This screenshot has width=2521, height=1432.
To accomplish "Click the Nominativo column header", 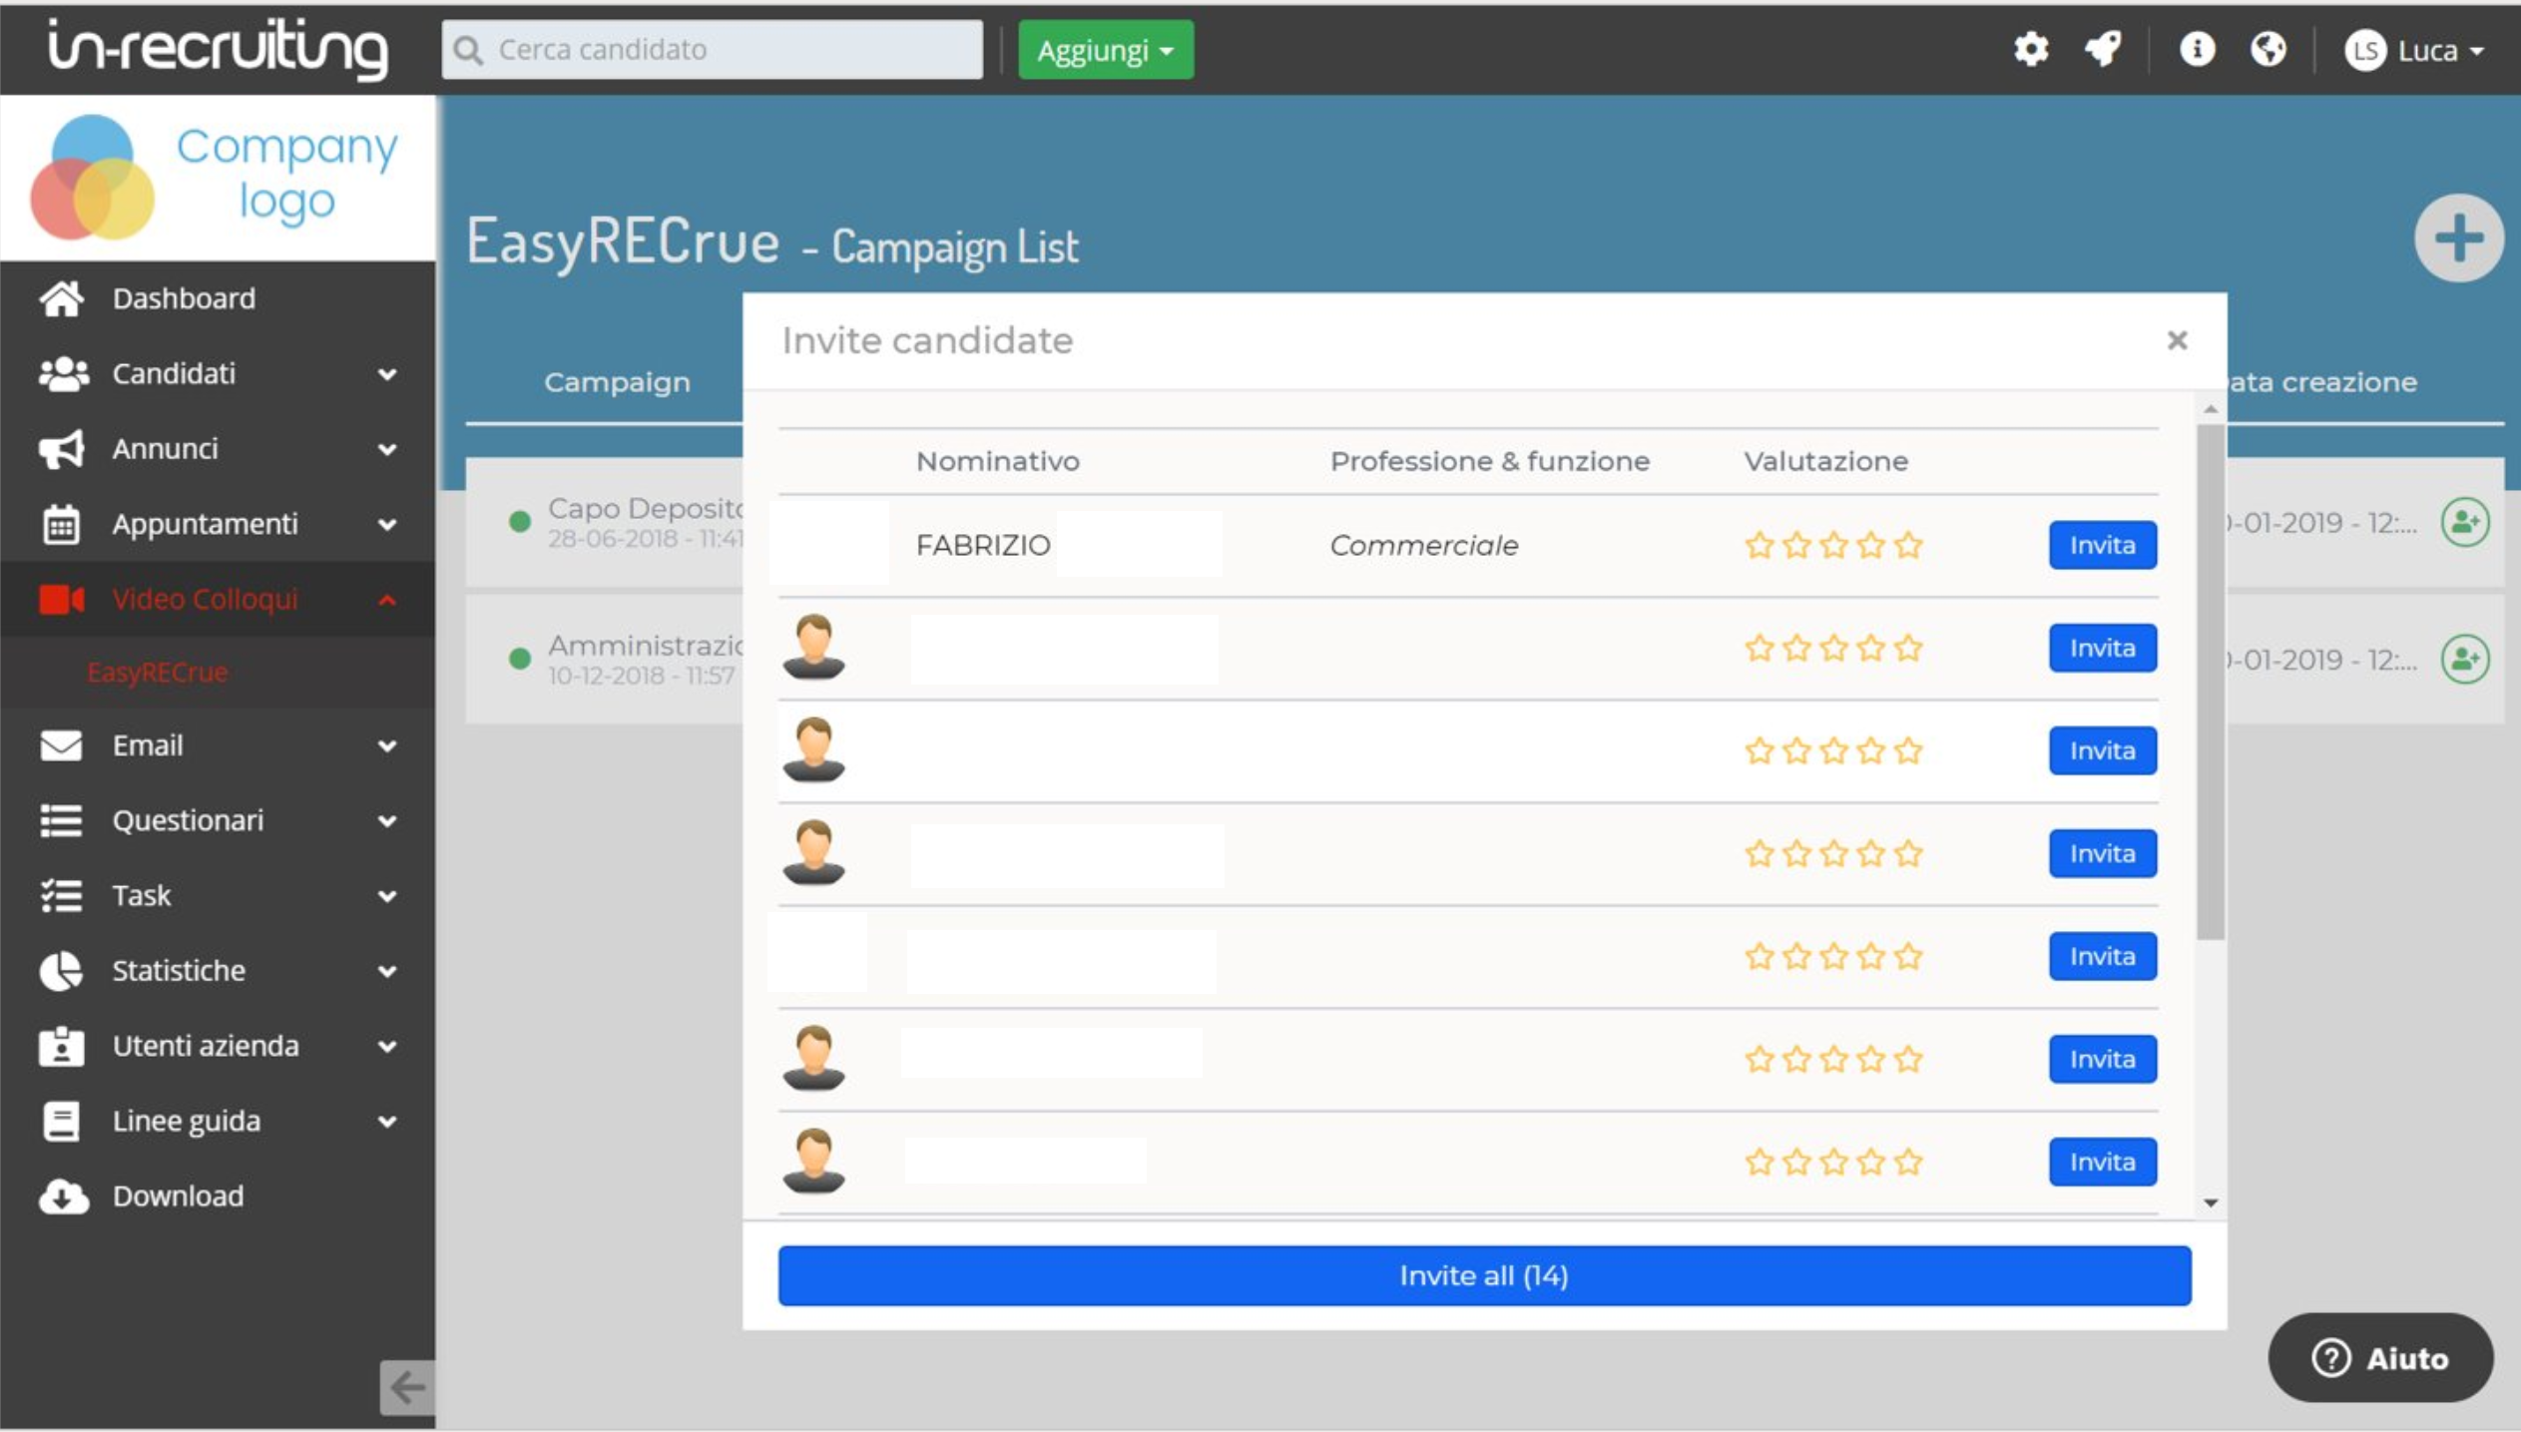I will 997,461.
